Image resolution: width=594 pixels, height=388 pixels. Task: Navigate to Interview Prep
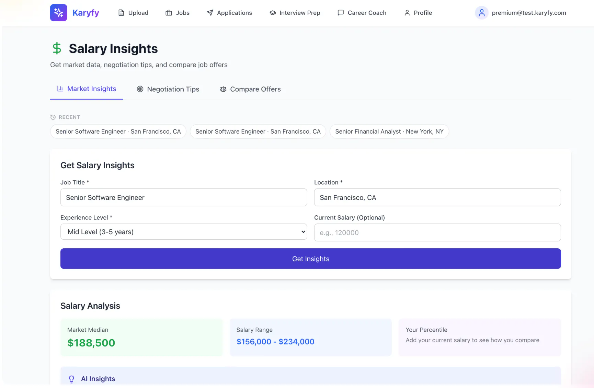pyautogui.click(x=295, y=13)
